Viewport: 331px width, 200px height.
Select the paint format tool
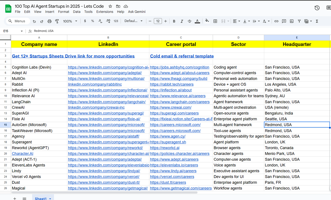pyautogui.click(x=57, y=21)
